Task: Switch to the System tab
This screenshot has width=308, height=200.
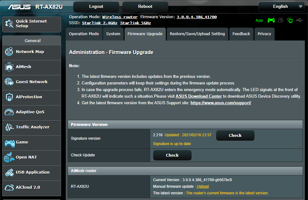Action: click(113, 34)
